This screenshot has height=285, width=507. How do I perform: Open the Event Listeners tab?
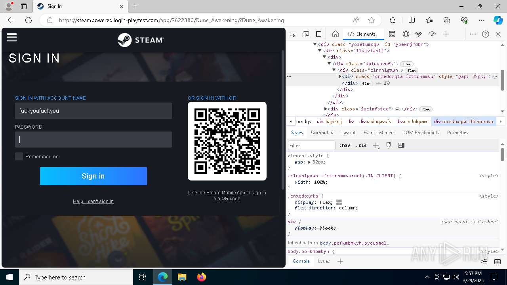pos(379,133)
